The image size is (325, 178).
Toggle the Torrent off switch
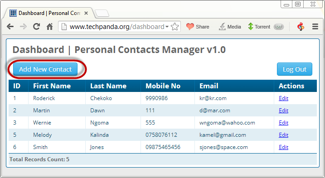(x=279, y=27)
